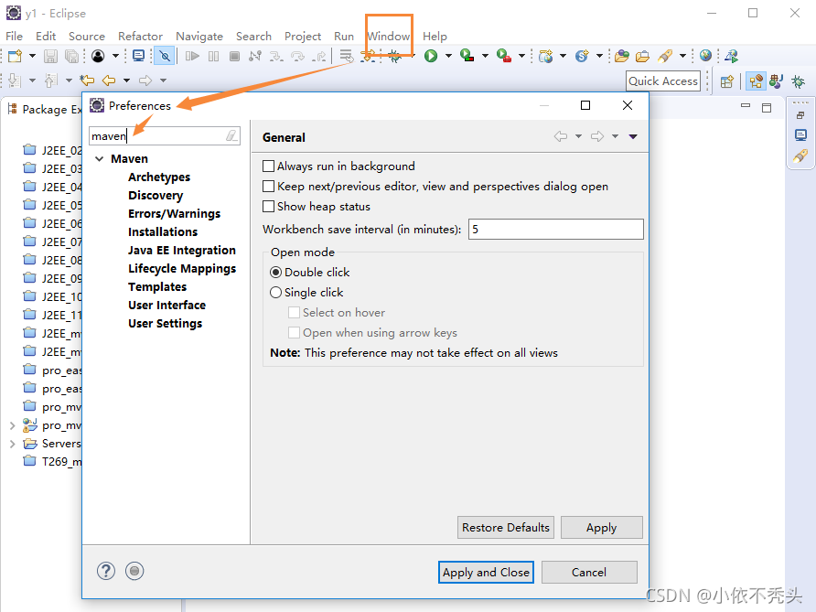Click the Step Return debug icon
Screen dimensions: 816x612
click(x=319, y=56)
